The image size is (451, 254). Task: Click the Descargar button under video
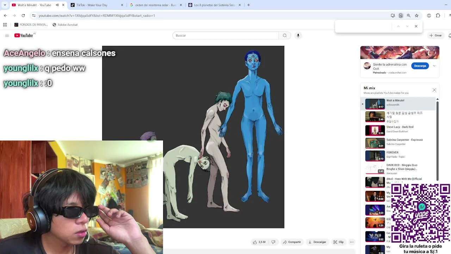317,242
